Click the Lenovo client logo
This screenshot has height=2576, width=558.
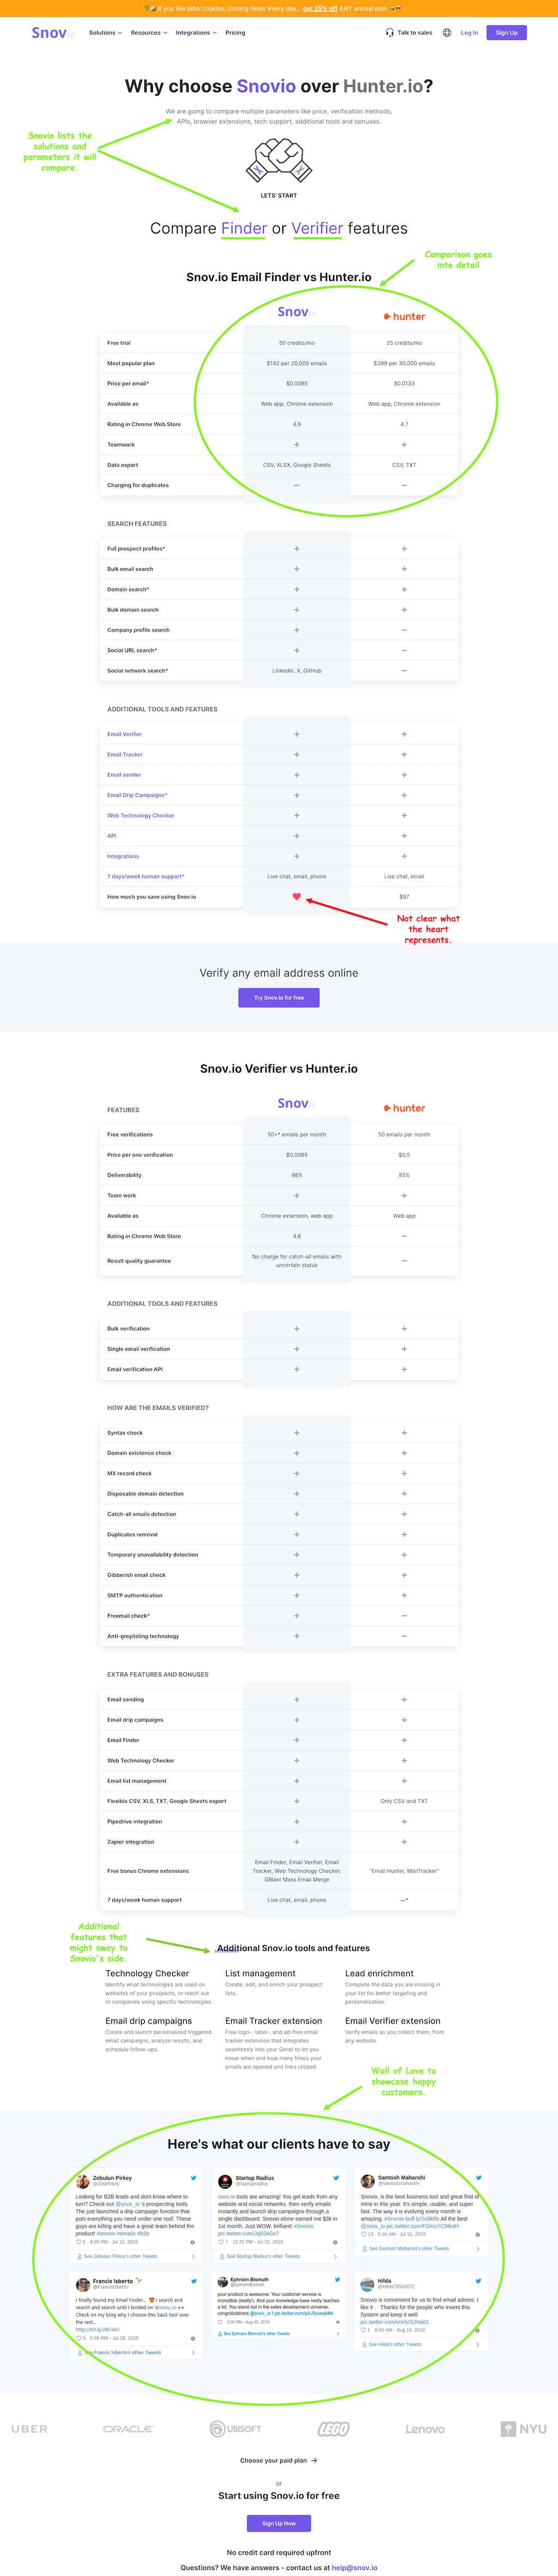pos(425,2429)
